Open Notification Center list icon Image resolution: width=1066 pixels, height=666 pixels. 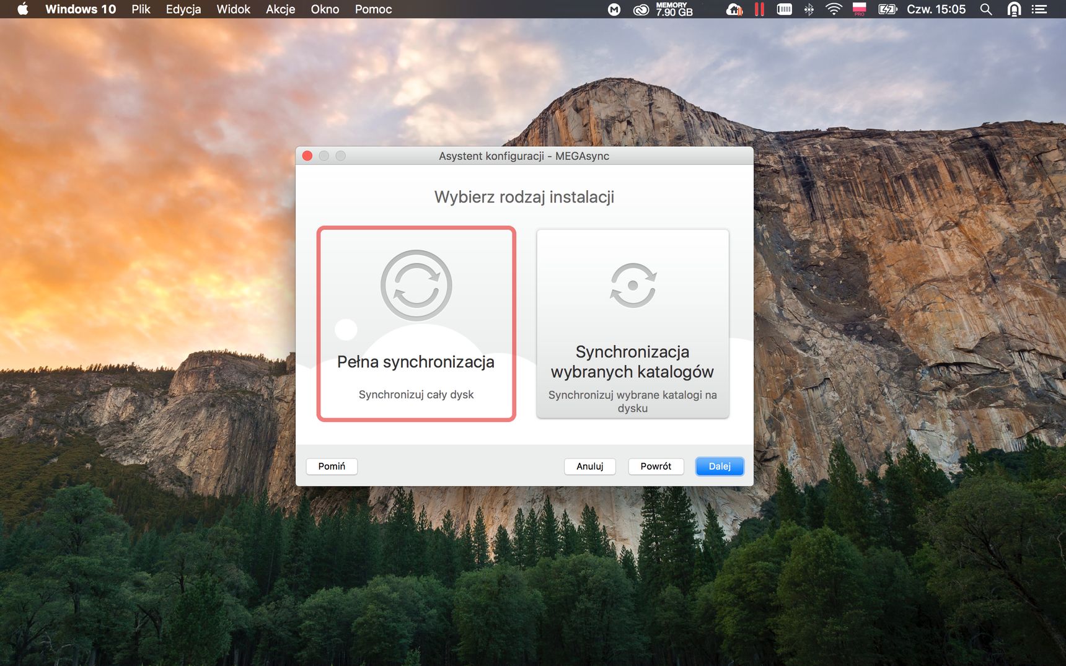pyautogui.click(x=1039, y=9)
